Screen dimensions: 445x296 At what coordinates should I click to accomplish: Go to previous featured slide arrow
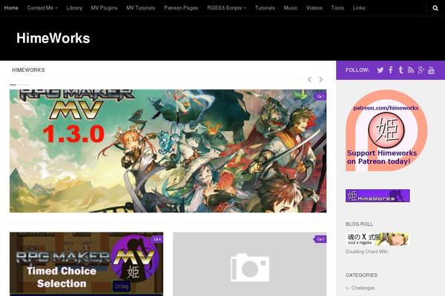[309, 80]
